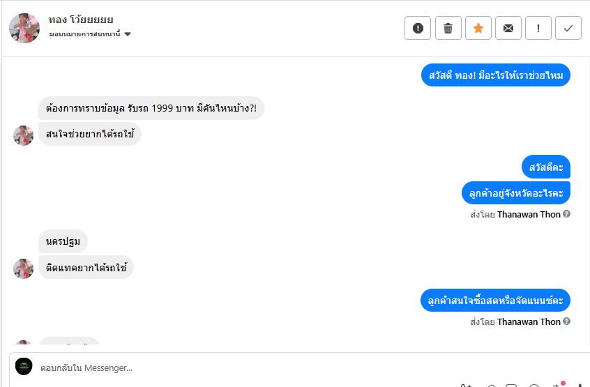Click the black page avatar in reply box
The width and height of the screenshot is (590, 387).
pyautogui.click(x=24, y=367)
